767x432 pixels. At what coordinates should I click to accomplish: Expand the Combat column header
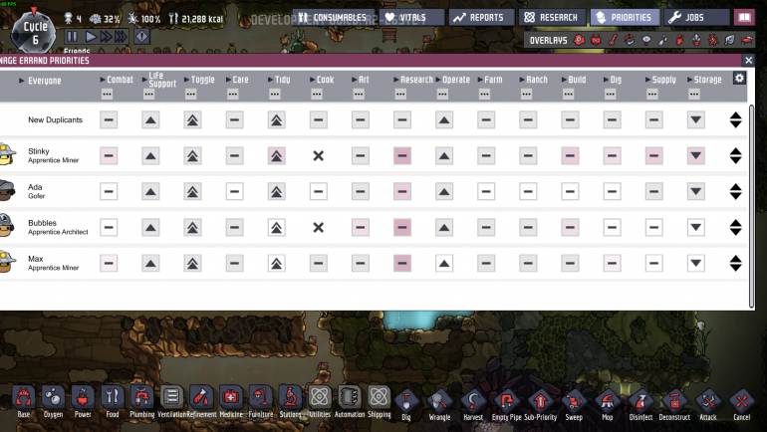117,80
